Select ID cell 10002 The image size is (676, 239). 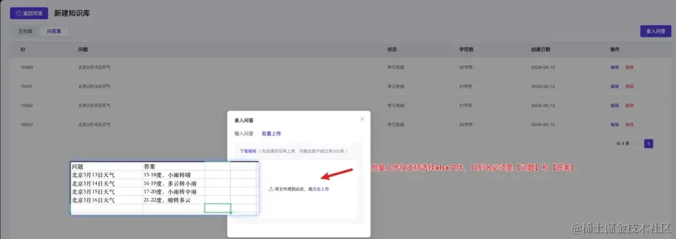(x=27, y=106)
